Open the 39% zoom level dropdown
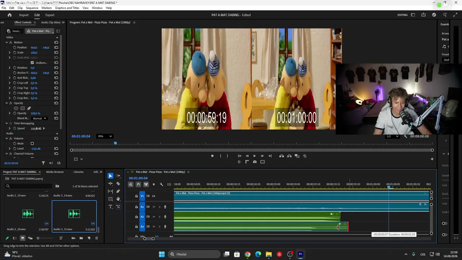This screenshot has width=462, height=260. coord(105,136)
